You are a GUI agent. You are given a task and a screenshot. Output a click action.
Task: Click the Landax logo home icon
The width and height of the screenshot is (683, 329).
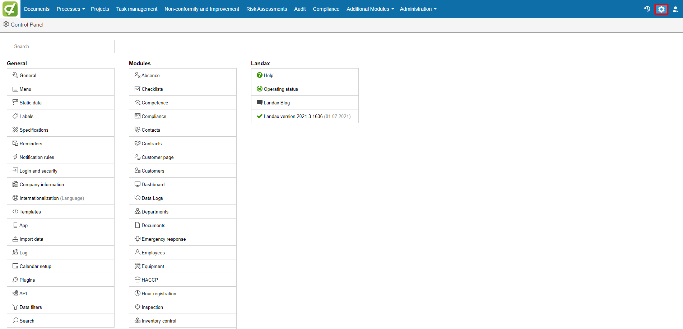point(10,9)
